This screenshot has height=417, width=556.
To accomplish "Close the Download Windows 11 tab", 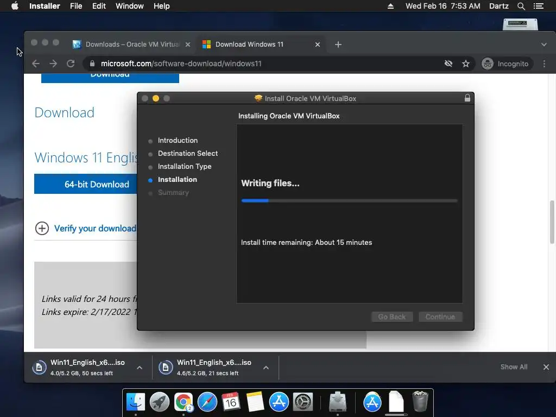I will (317, 45).
